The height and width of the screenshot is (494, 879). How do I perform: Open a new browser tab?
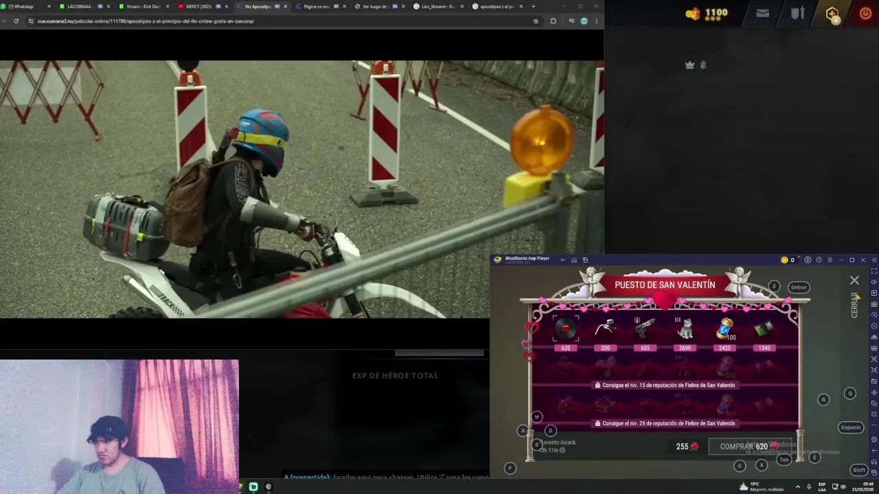[x=534, y=6]
